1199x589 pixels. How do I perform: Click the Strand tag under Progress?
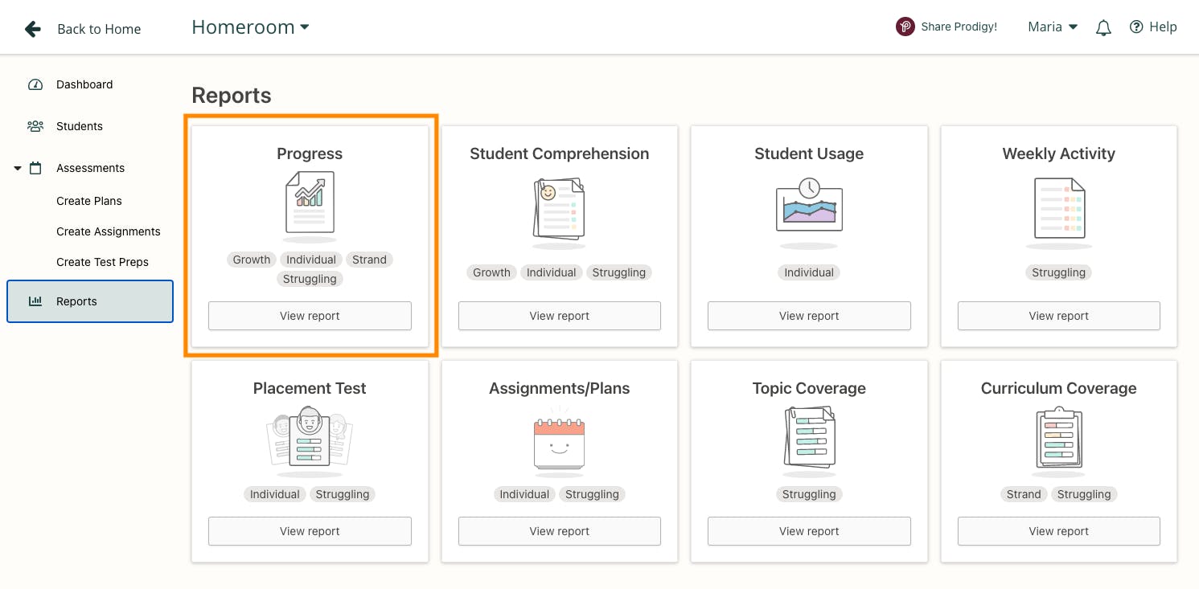pyautogui.click(x=369, y=260)
